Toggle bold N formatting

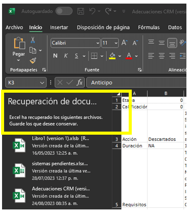pos(55,56)
